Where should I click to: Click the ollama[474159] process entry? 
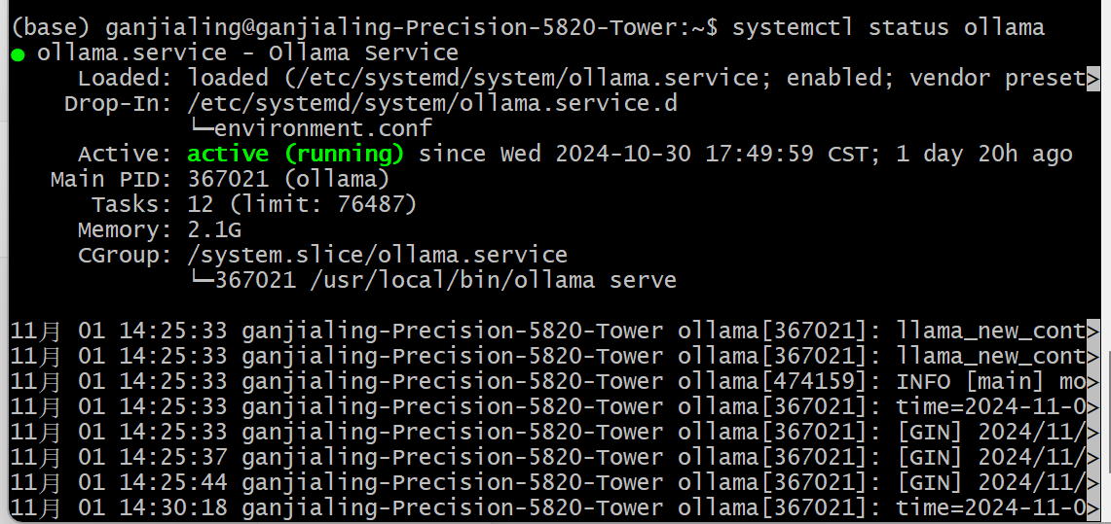(x=773, y=383)
